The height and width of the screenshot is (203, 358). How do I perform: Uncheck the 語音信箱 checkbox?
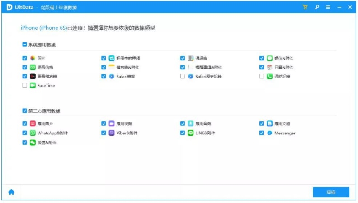(x=24, y=67)
